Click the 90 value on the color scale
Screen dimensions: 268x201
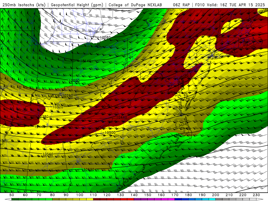66,195
